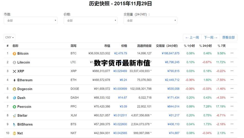244x138 pixels.
Task: Click the 查看全部 view all button
Action: (x=229, y=38)
